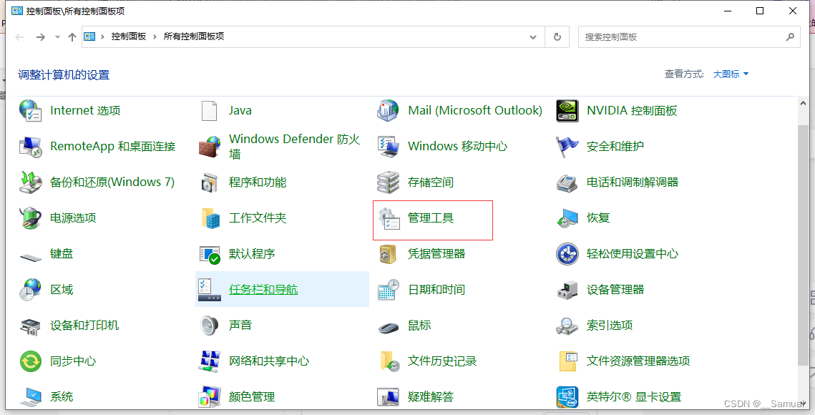Click the green 同步中心 icon

coord(31,361)
